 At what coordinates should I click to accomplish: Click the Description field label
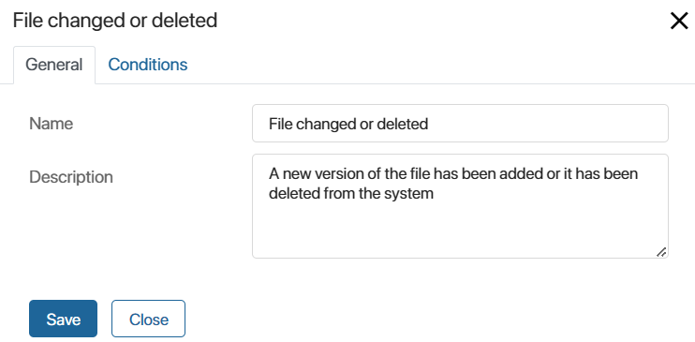pyautogui.click(x=71, y=177)
